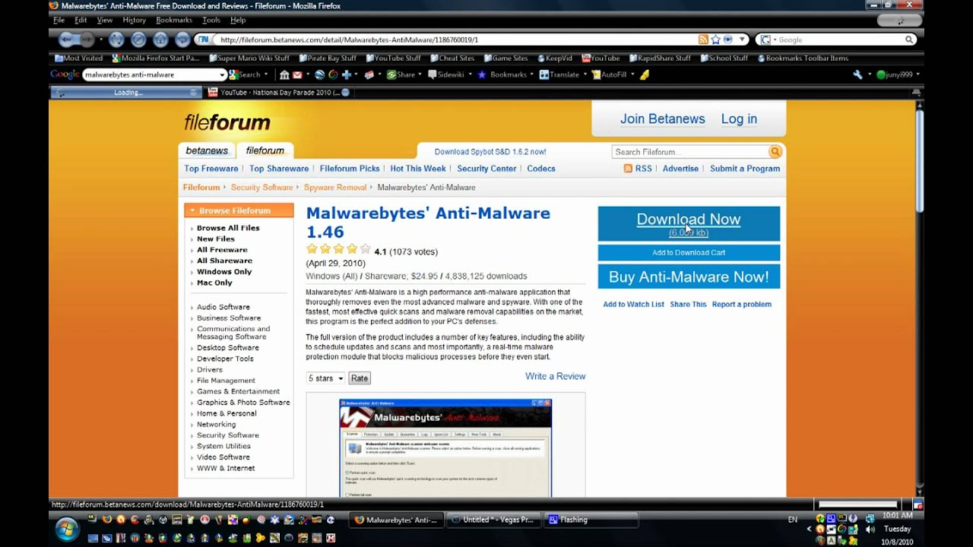
Task: Click Buy Anti-Malware Now!
Action: click(x=689, y=277)
